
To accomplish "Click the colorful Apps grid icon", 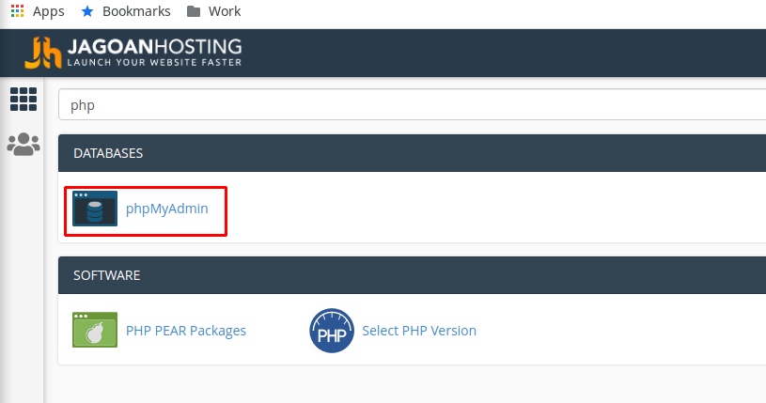I will (x=18, y=11).
